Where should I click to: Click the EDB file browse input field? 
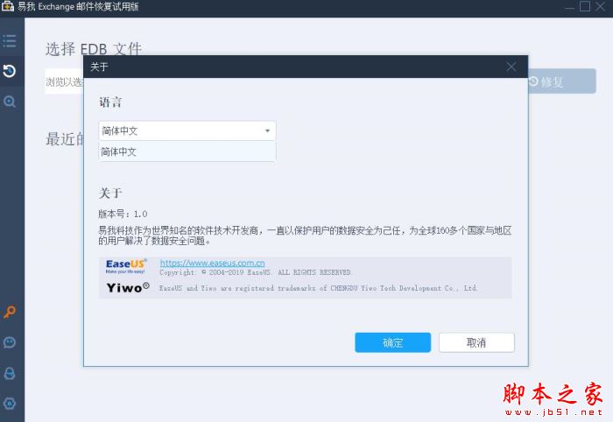(x=65, y=82)
